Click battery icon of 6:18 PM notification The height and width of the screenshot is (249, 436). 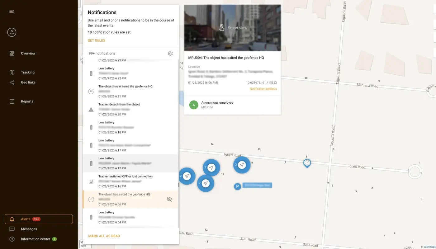point(91,127)
